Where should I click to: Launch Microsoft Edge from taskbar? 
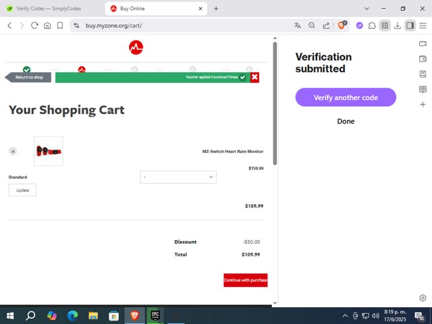(x=72, y=315)
